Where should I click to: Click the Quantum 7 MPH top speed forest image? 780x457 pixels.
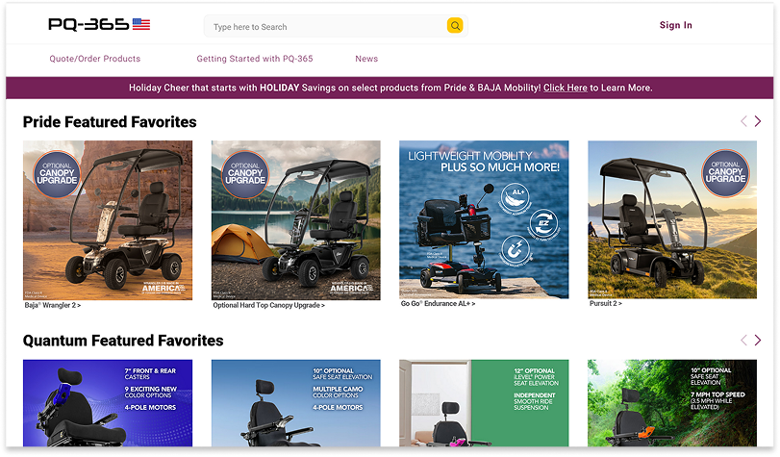click(x=672, y=403)
